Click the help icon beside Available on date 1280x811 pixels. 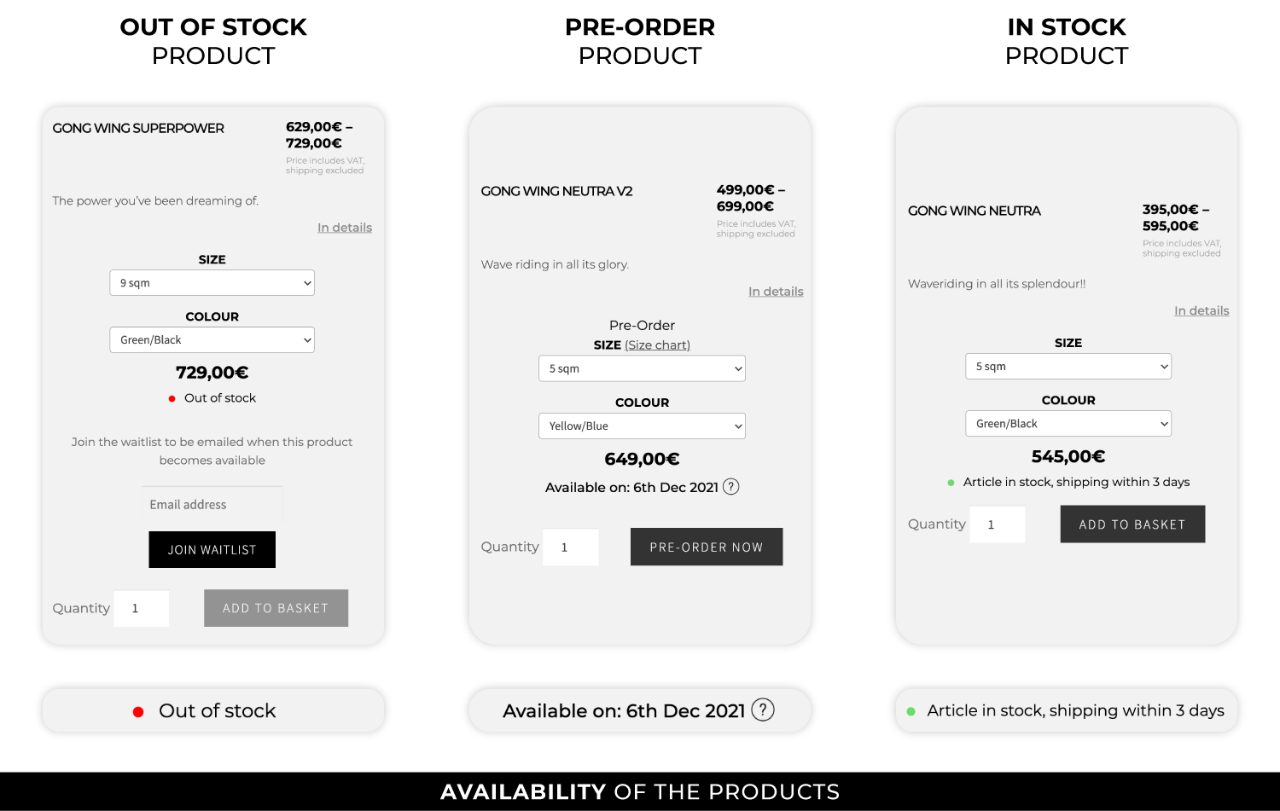[x=730, y=487]
